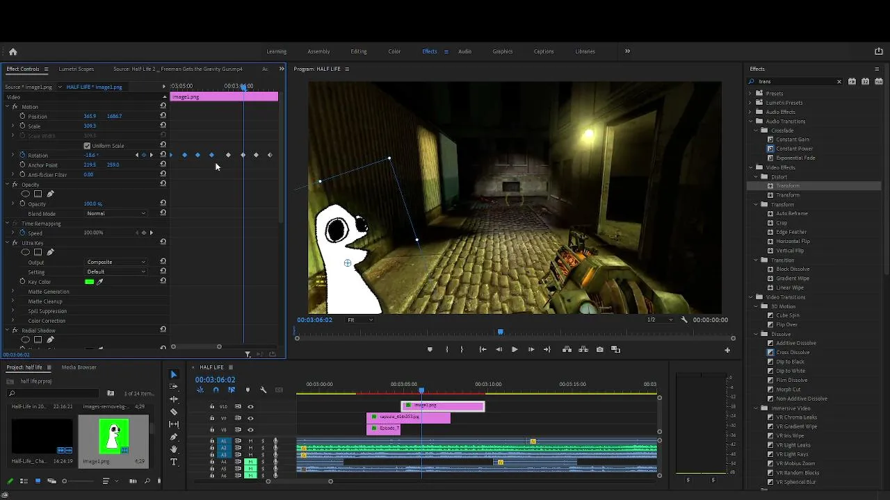Open the Program monitor Fit zoom dropdown
Image resolution: width=890 pixels, height=500 pixels.
coord(360,320)
